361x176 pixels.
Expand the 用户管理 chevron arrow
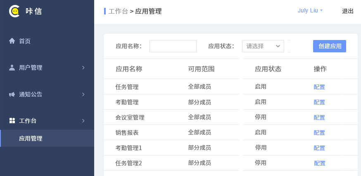click(x=83, y=68)
